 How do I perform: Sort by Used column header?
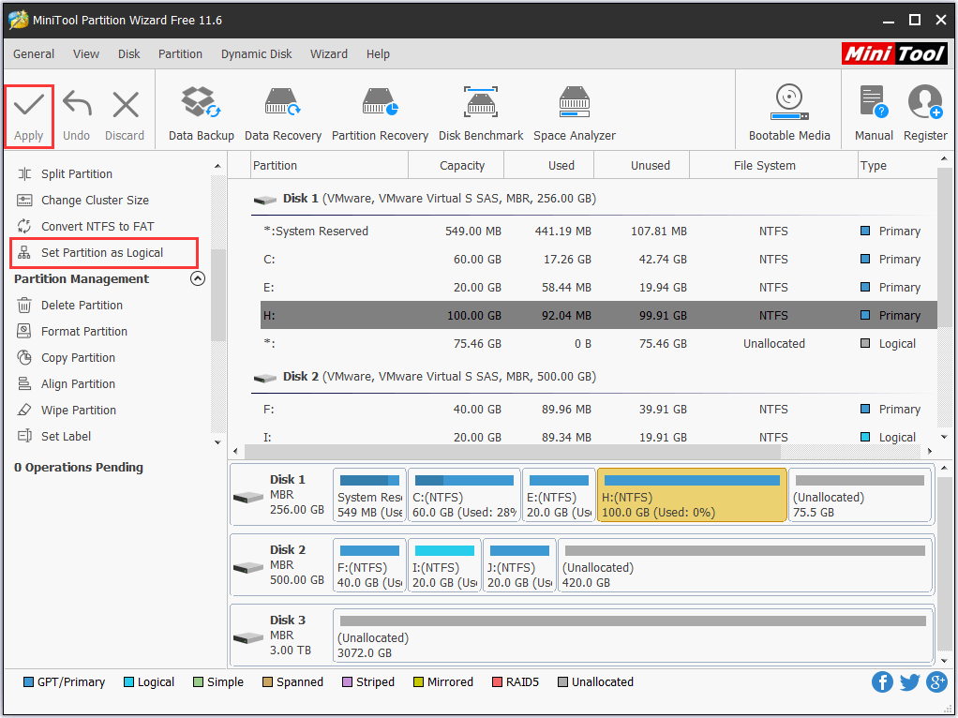tap(549, 166)
